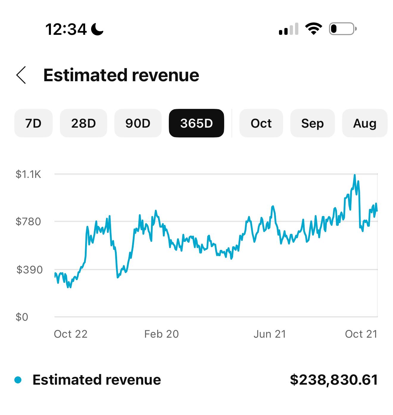Viewport: 393px width, 415px height.
Task: Tap the Feb 20 axis label
Action: coord(161,334)
